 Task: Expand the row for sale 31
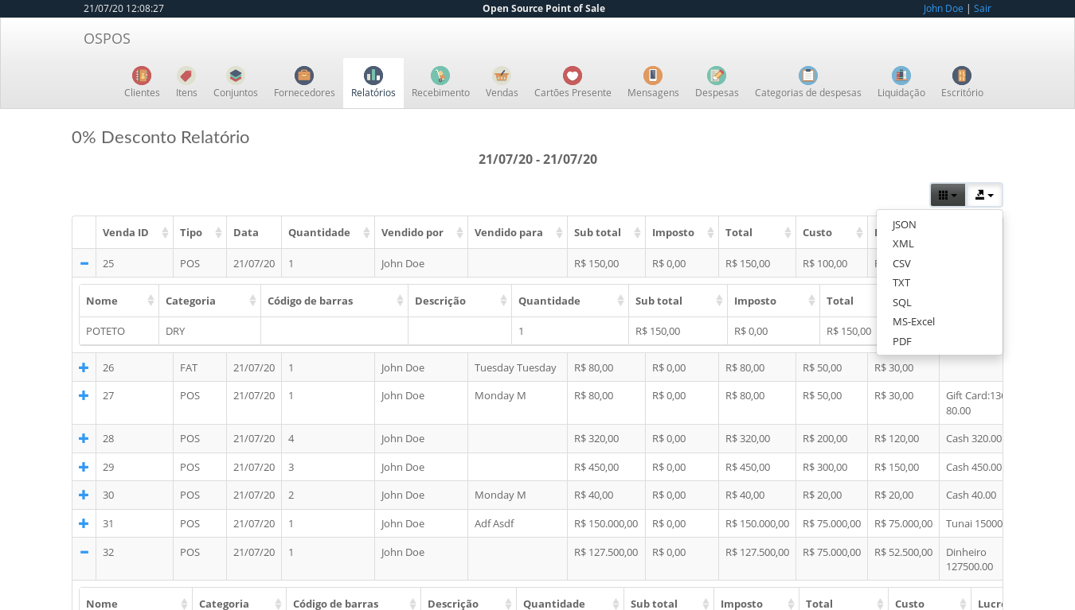[84, 523]
